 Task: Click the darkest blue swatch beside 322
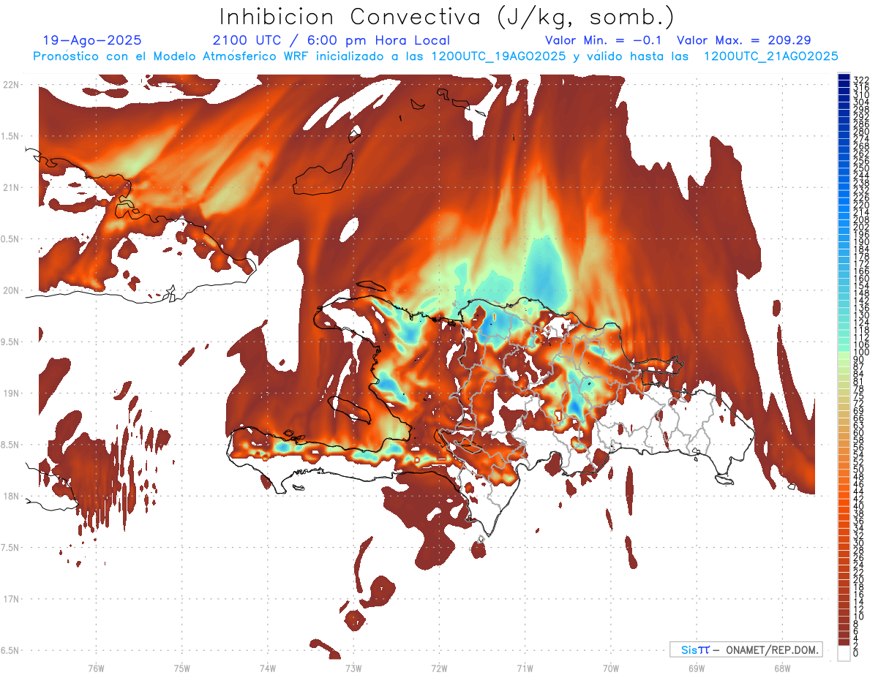(844, 77)
